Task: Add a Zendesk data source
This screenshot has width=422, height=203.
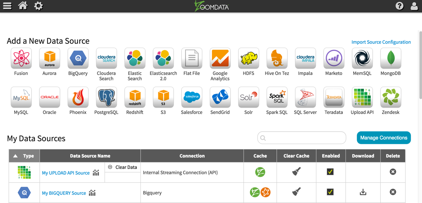Action: 391,97
